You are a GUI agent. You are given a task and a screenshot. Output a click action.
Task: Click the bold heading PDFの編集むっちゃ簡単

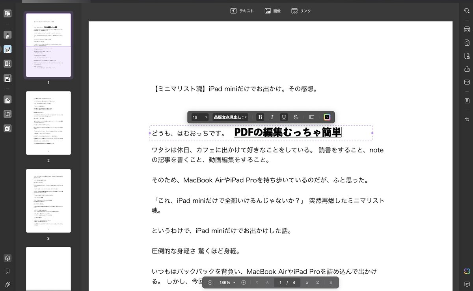pyautogui.click(x=288, y=133)
